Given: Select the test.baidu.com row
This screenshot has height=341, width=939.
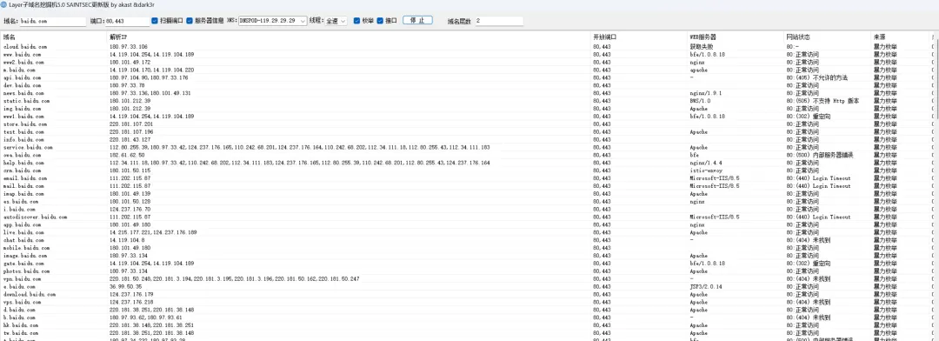Looking at the screenshot, I should (467, 131).
